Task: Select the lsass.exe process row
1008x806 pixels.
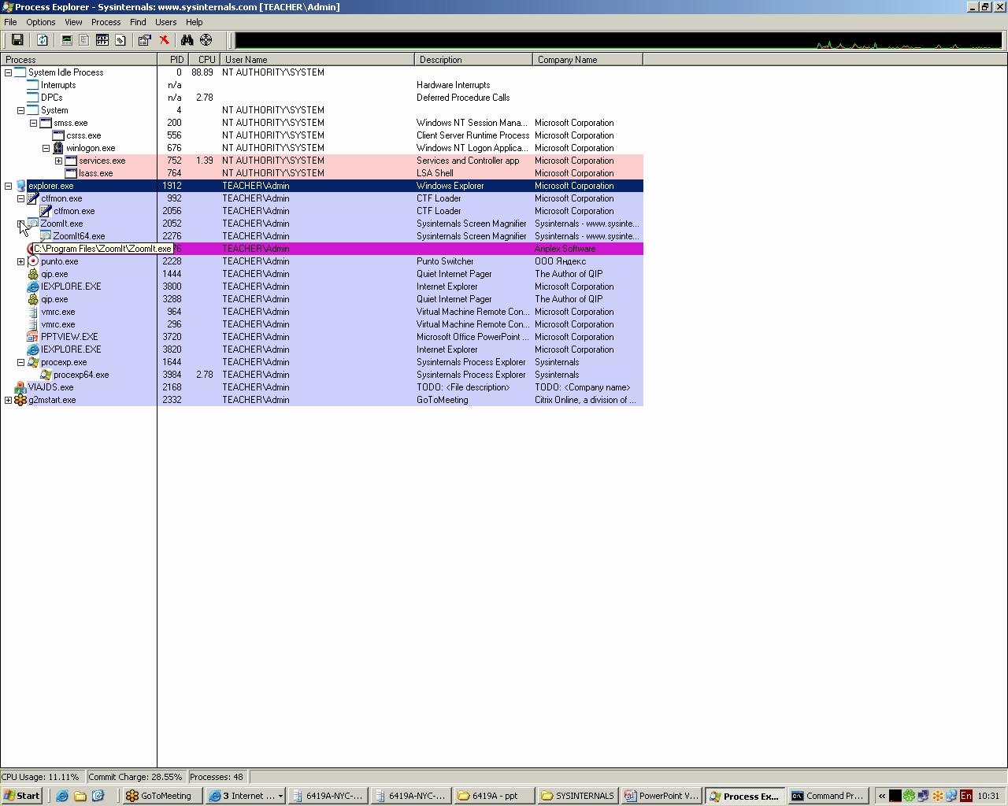Action: point(322,173)
